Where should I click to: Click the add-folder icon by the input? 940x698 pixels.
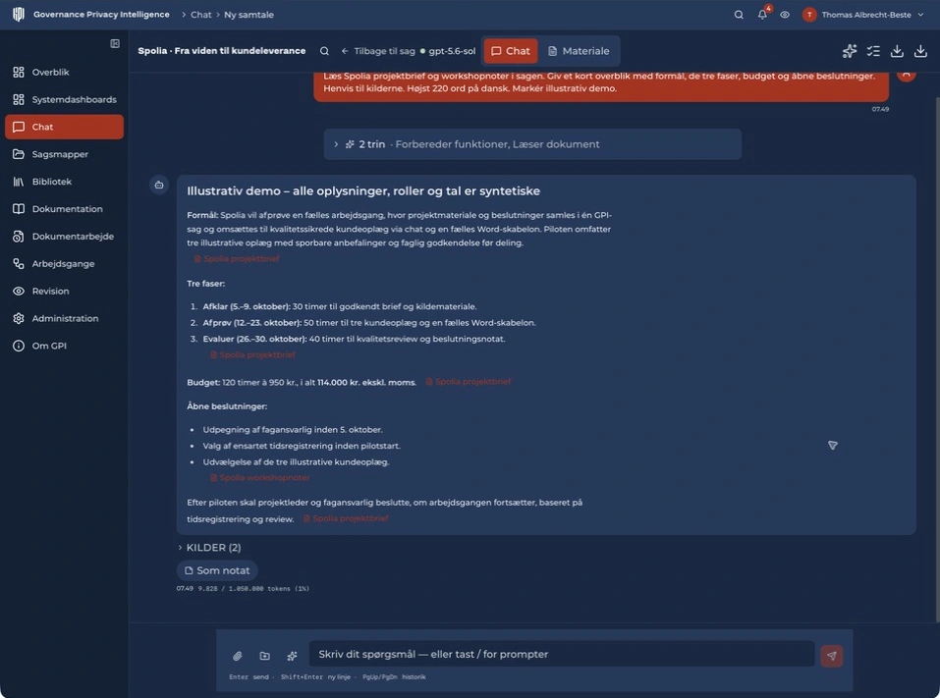tap(264, 656)
